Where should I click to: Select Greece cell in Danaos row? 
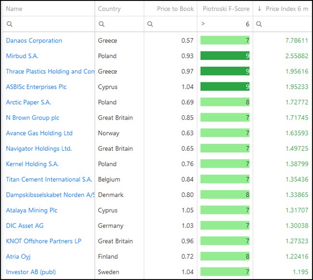[x=107, y=40]
